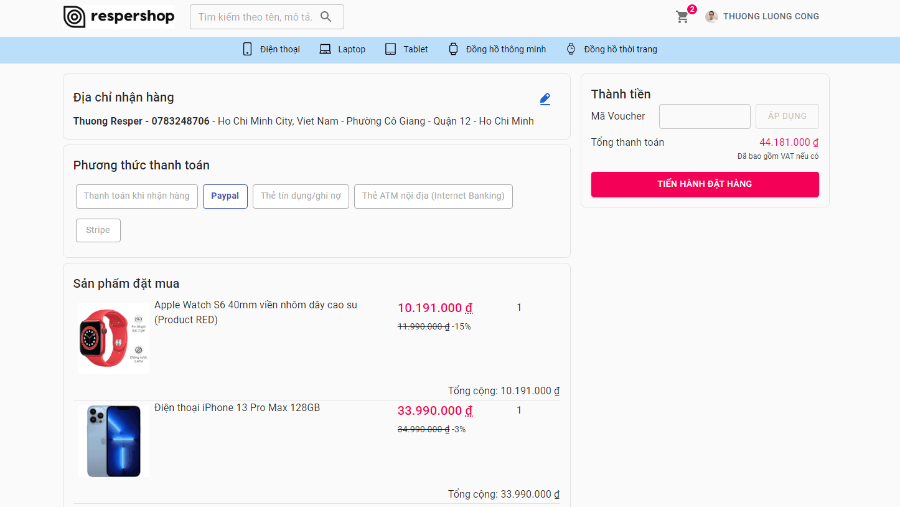Open the Apple Watch S6 product thumbnail

coord(114,338)
